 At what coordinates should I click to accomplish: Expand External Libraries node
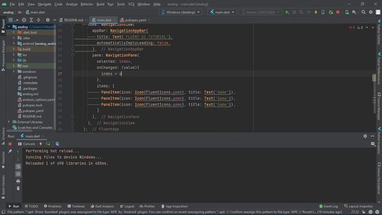click(9, 122)
